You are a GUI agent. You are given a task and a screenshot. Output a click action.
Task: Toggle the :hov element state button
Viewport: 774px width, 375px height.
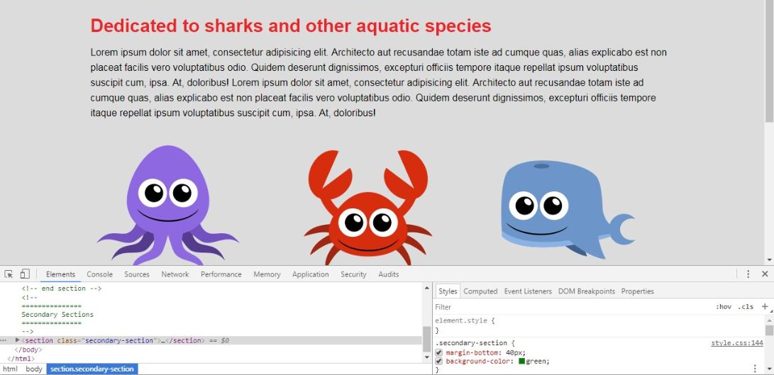tap(724, 307)
